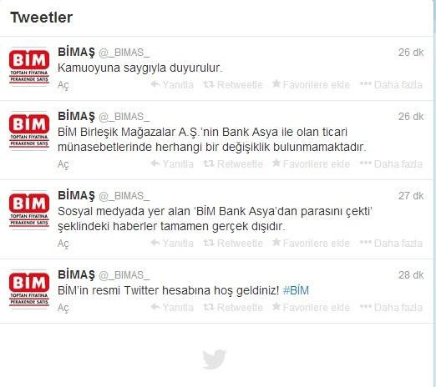Favorite the 'Kamuoyuna saygıyla duyurulur' tweet
This screenshot has height=387, width=436.
tap(311, 84)
